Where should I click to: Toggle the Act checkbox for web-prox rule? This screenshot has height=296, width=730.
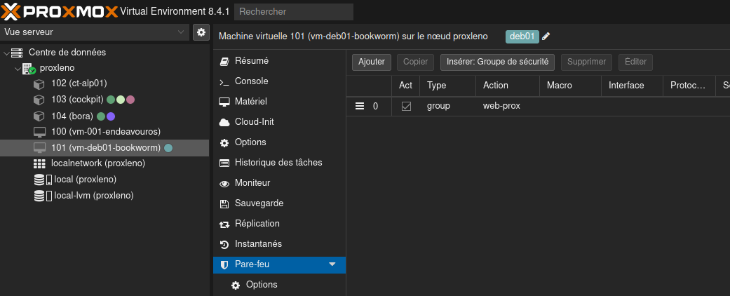tap(406, 107)
